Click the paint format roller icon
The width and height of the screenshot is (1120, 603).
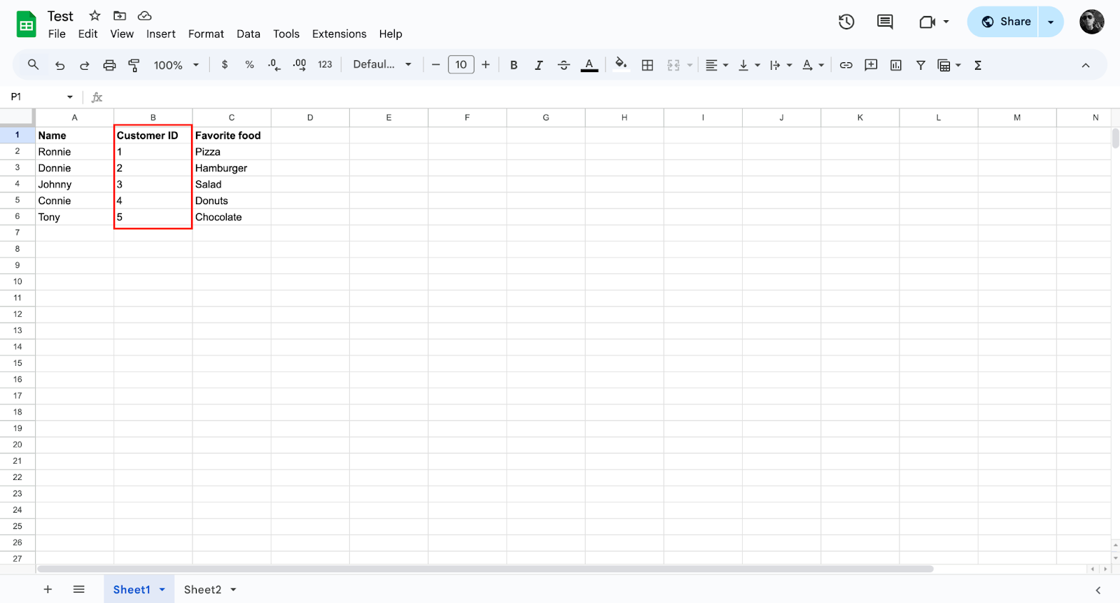(134, 65)
